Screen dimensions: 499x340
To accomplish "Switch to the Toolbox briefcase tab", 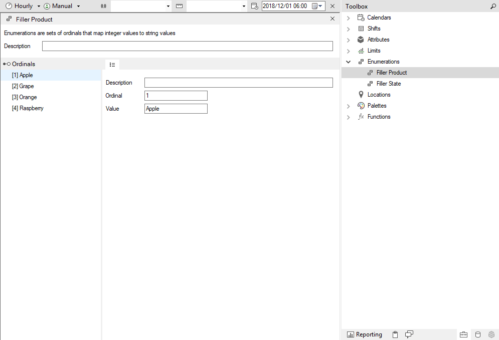I will [464, 334].
